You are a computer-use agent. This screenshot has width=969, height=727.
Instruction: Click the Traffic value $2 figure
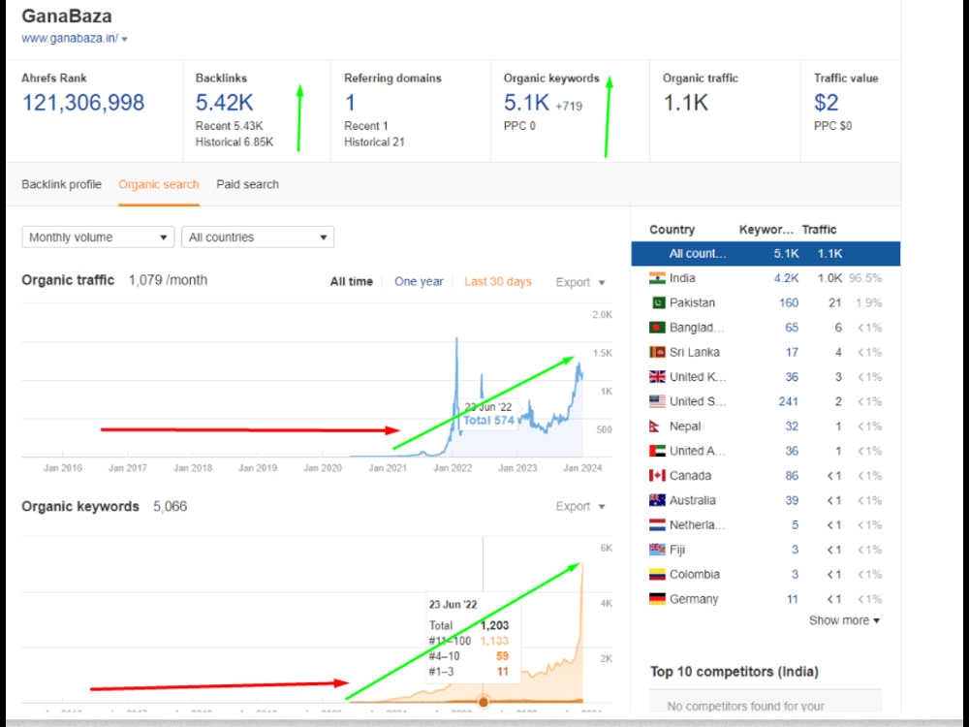point(827,103)
